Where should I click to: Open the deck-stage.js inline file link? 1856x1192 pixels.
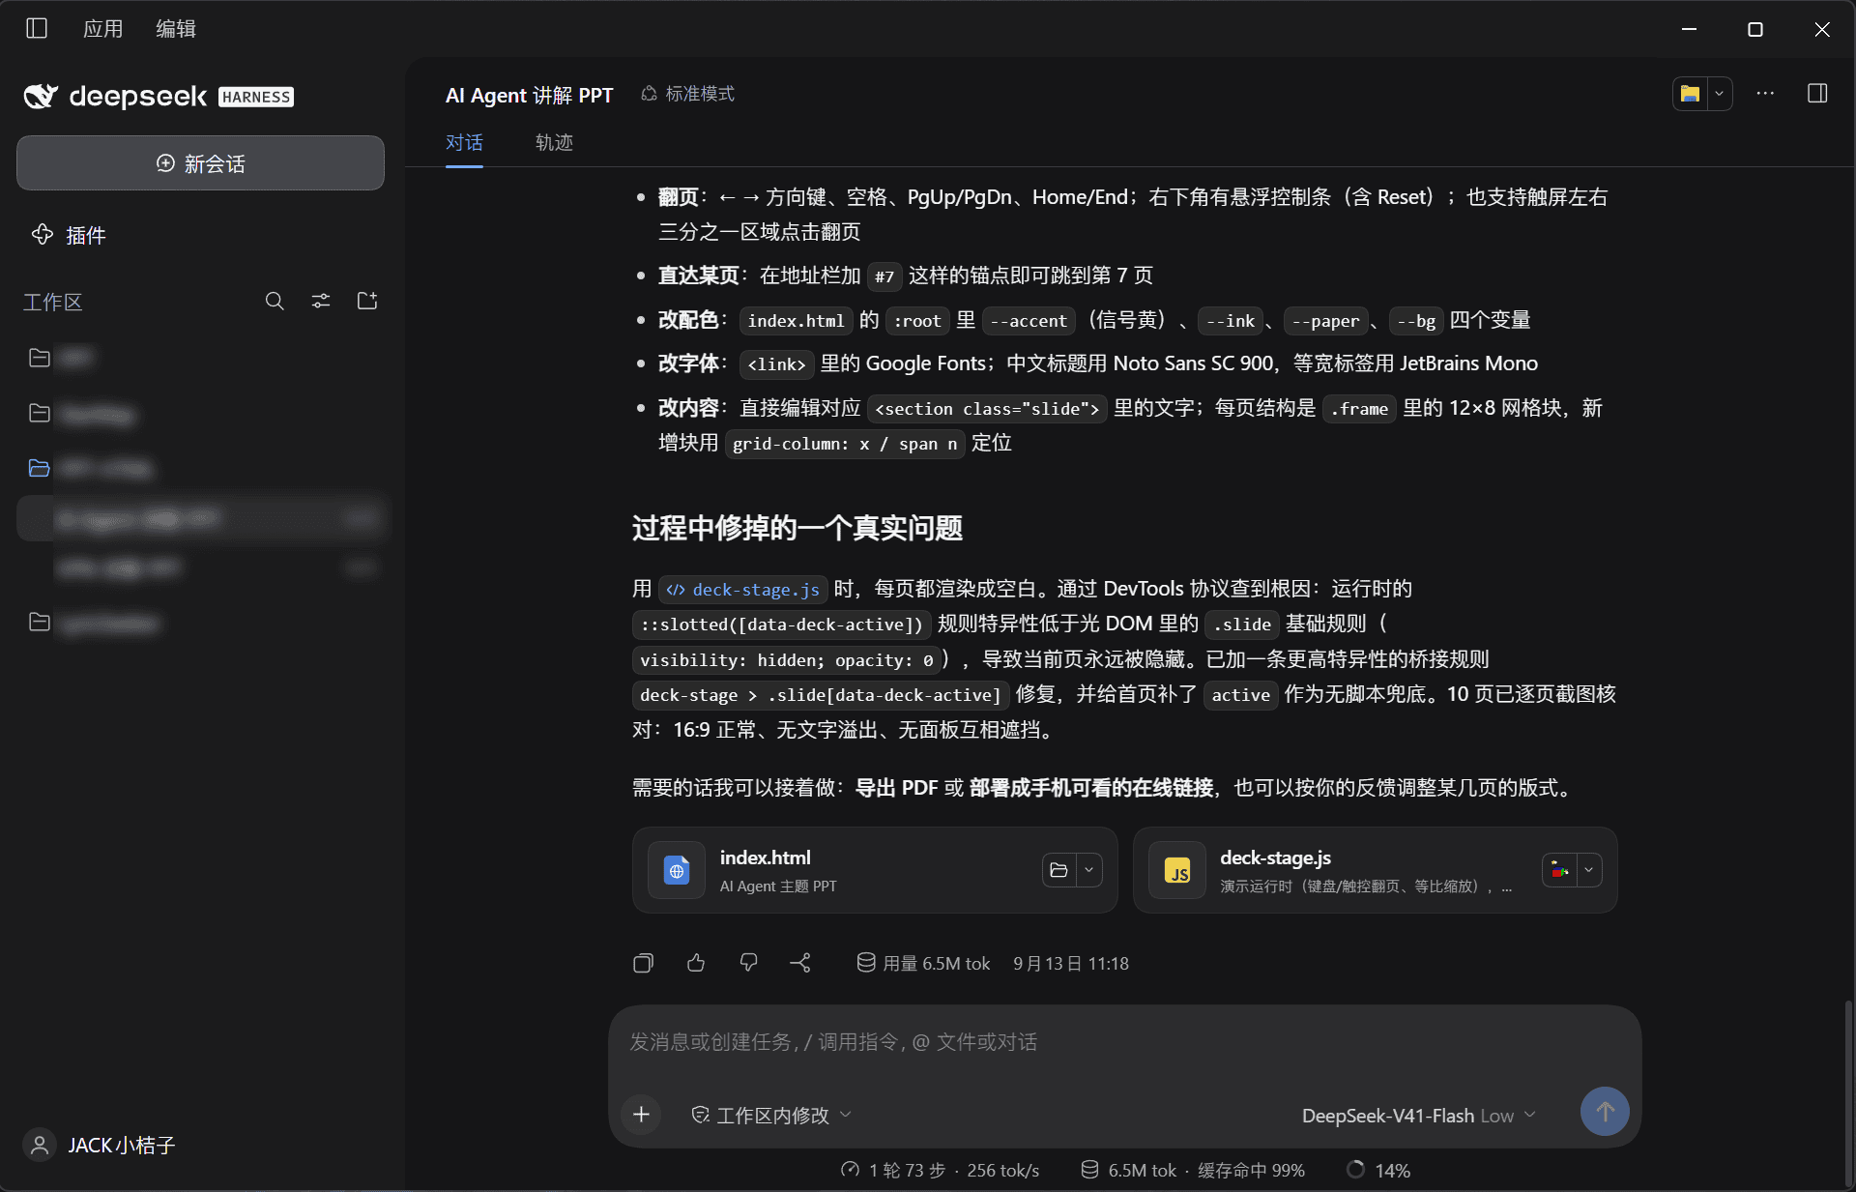(742, 590)
